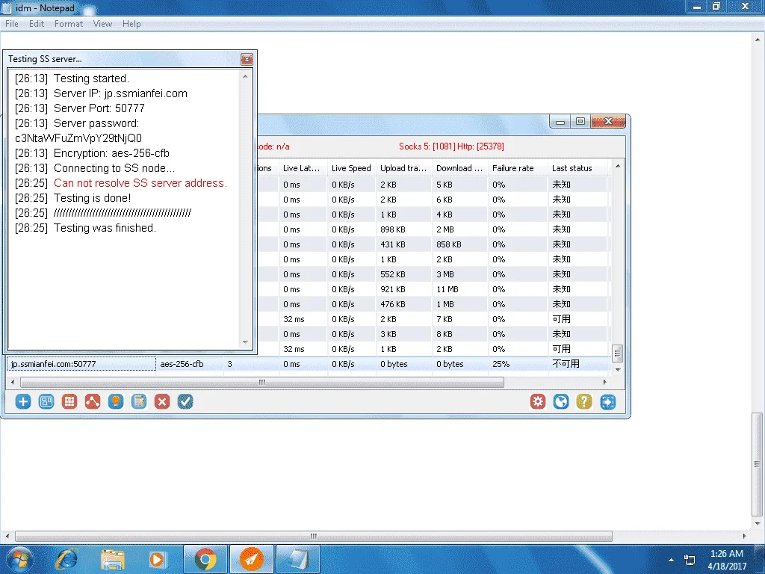Click the Live Speed column header
Screen dimensions: 765x574
point(351,168)
